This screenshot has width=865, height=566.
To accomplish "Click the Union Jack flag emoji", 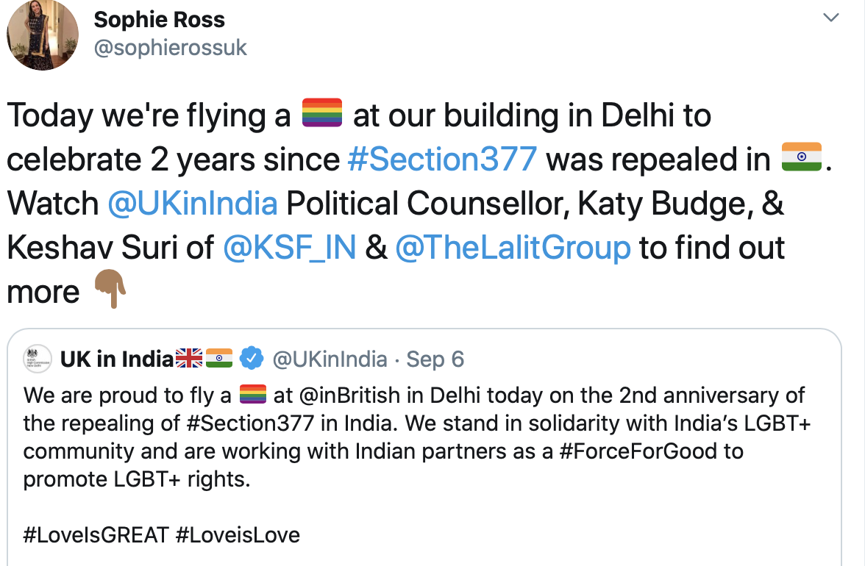I will coord(189,359).
